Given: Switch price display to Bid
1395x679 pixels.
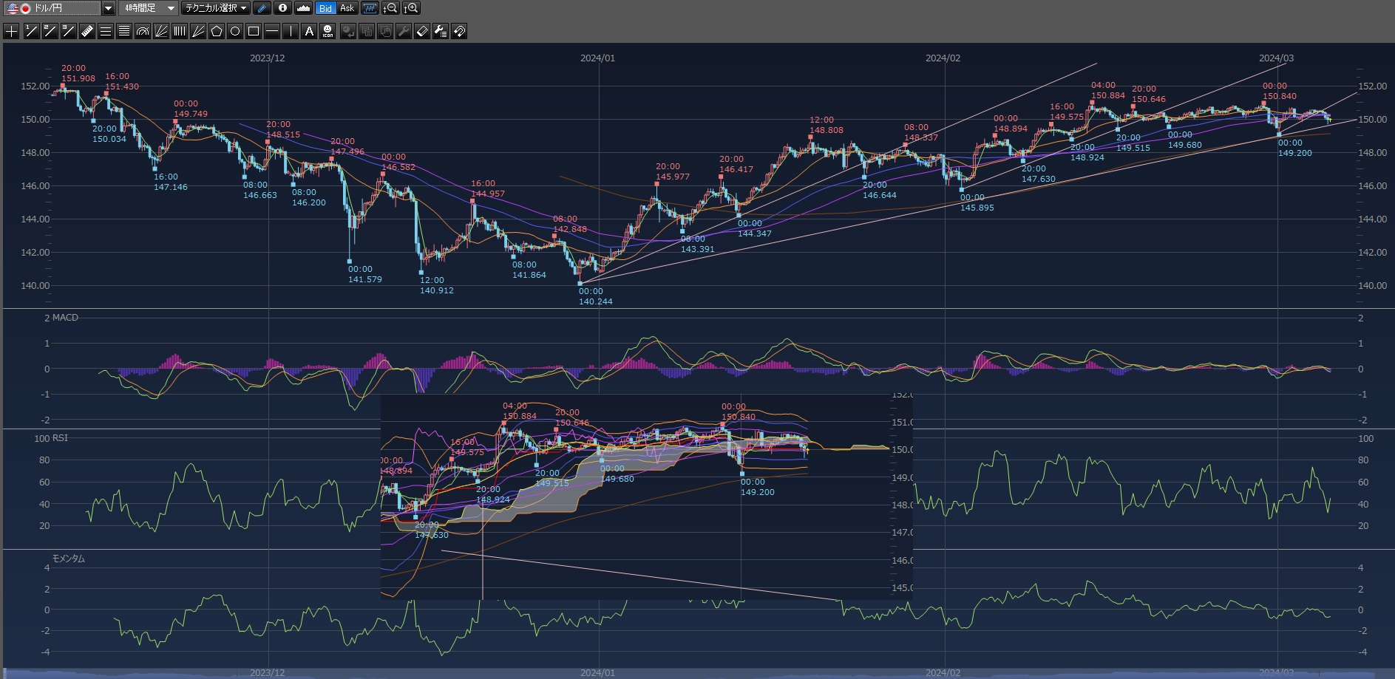Looking at the screenshot, I should [x=325, y=8].
